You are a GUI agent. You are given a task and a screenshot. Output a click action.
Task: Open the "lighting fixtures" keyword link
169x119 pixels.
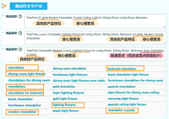click(64, 105)
